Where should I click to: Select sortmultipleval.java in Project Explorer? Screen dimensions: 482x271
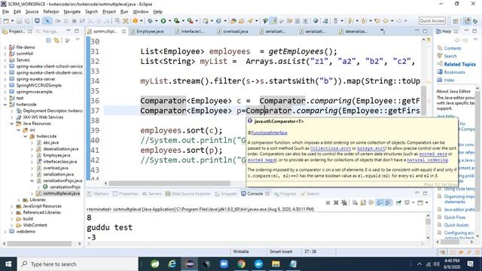click(x=61, y=193)
